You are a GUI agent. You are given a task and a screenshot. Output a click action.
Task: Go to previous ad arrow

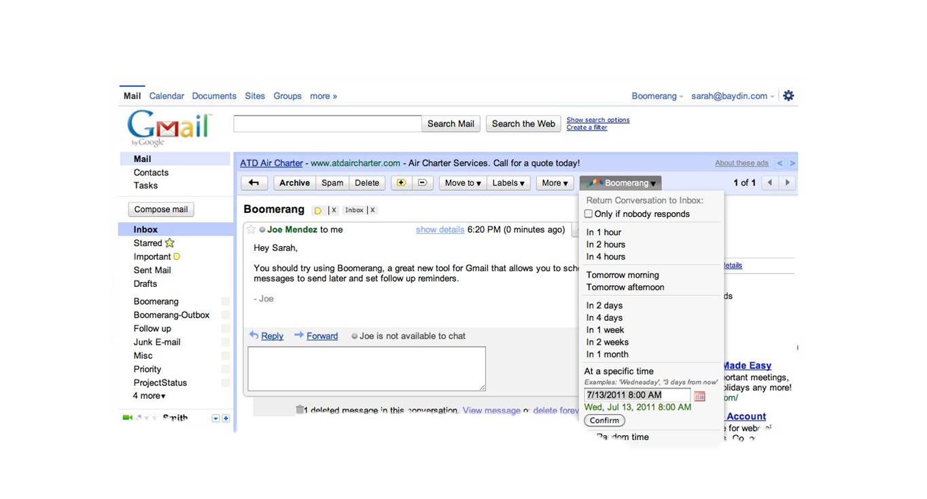tap(780, 163)
